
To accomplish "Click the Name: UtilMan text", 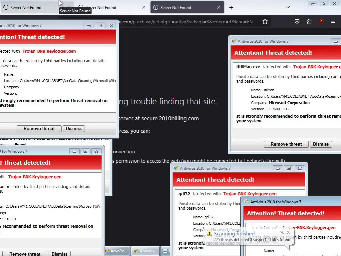I will 262,90.
